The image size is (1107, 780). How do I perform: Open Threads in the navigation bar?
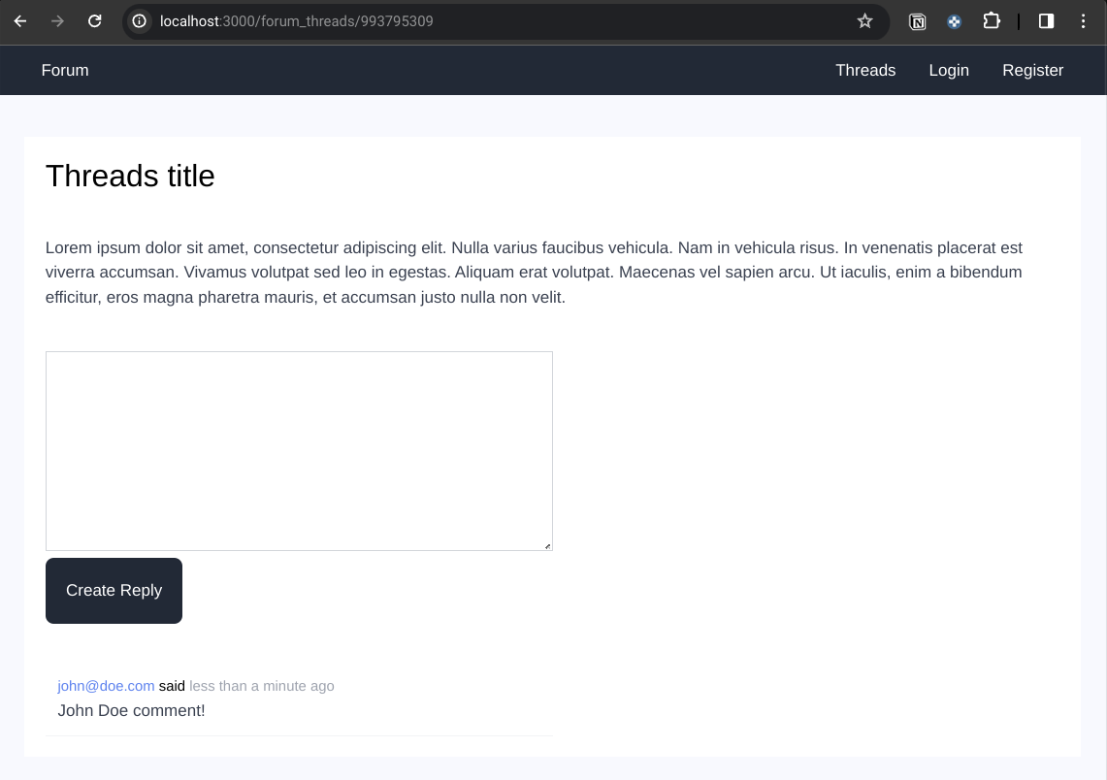click(865, 71)
